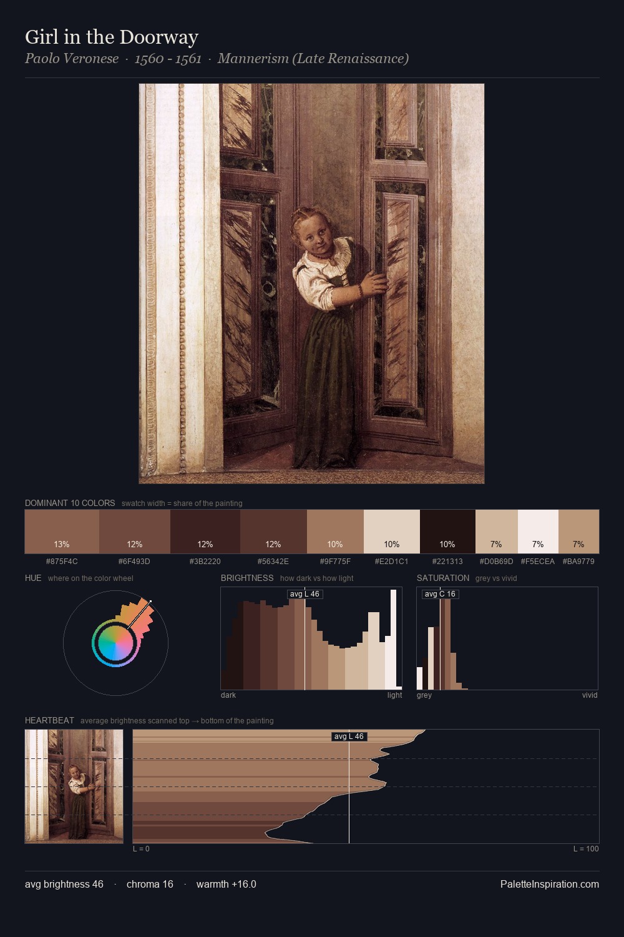Click the 'L = 100' axis label
624x937 pixels.
(x=586, y=848)
